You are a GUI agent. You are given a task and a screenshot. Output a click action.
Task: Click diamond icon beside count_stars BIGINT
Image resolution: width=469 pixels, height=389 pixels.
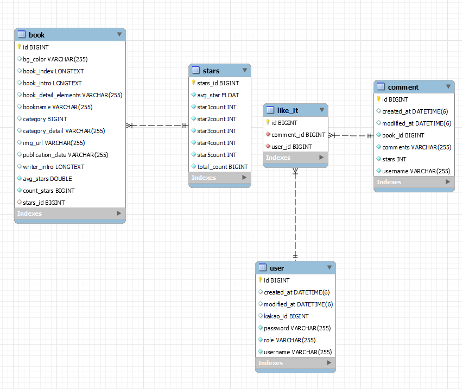click(20, 190)
